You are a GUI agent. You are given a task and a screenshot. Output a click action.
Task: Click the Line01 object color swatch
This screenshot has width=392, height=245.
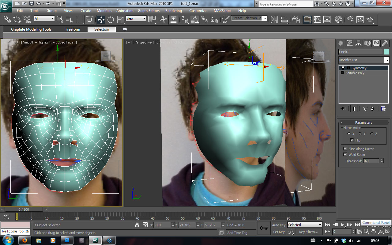click(387, 51)
